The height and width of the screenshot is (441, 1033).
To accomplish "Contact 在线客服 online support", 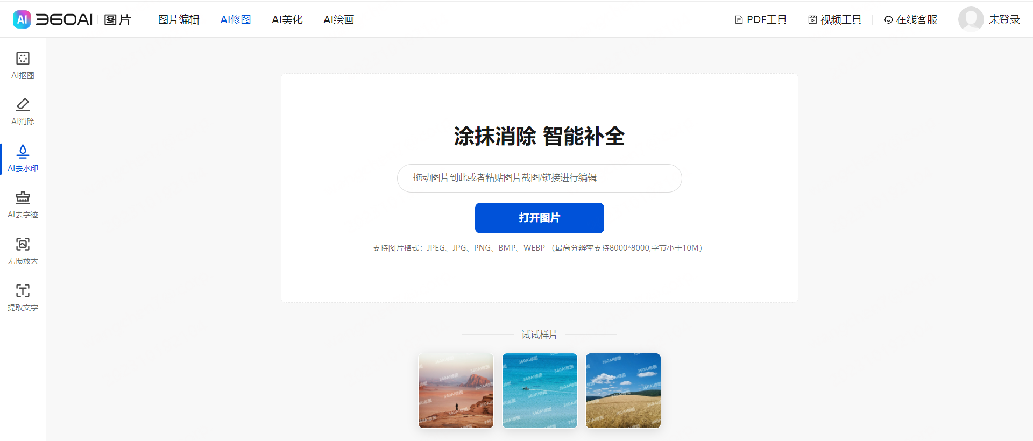I will [x=910, y=19].
